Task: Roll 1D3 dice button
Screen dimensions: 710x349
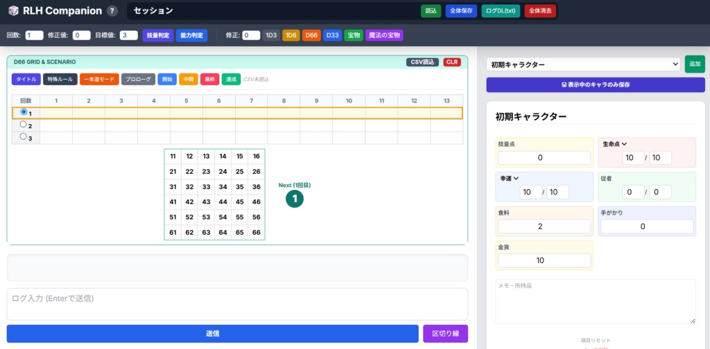Action: (271, 35)
